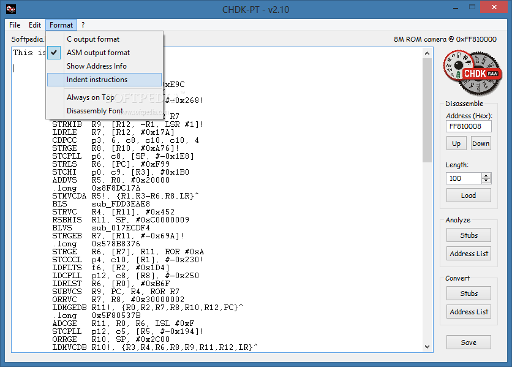The width and height of the screenshot is (512, 367).
Task: Click the '.long 0x578B8376' line
Action: (x=96, y=244)
